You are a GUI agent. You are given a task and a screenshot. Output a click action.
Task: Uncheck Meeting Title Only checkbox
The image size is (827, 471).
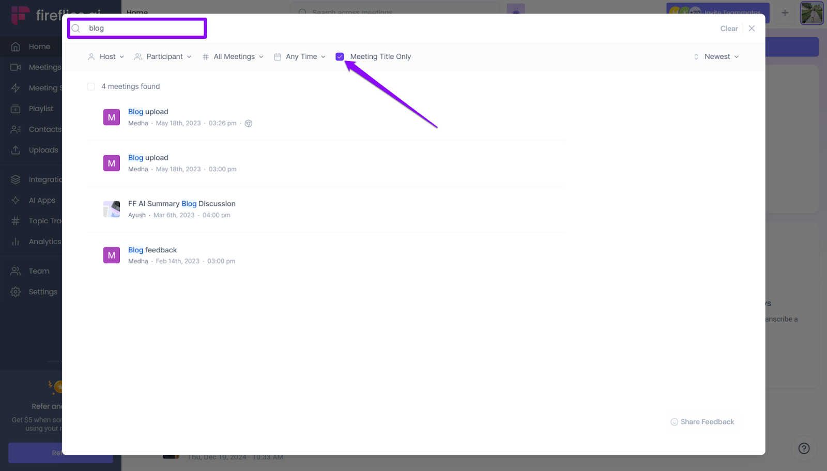pyautogui.click(x=340, y=57)
